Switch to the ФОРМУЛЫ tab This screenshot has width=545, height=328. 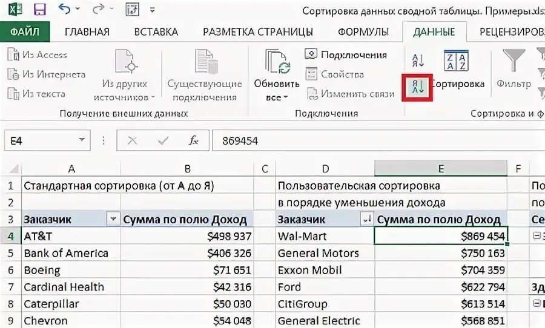point(363,32)
